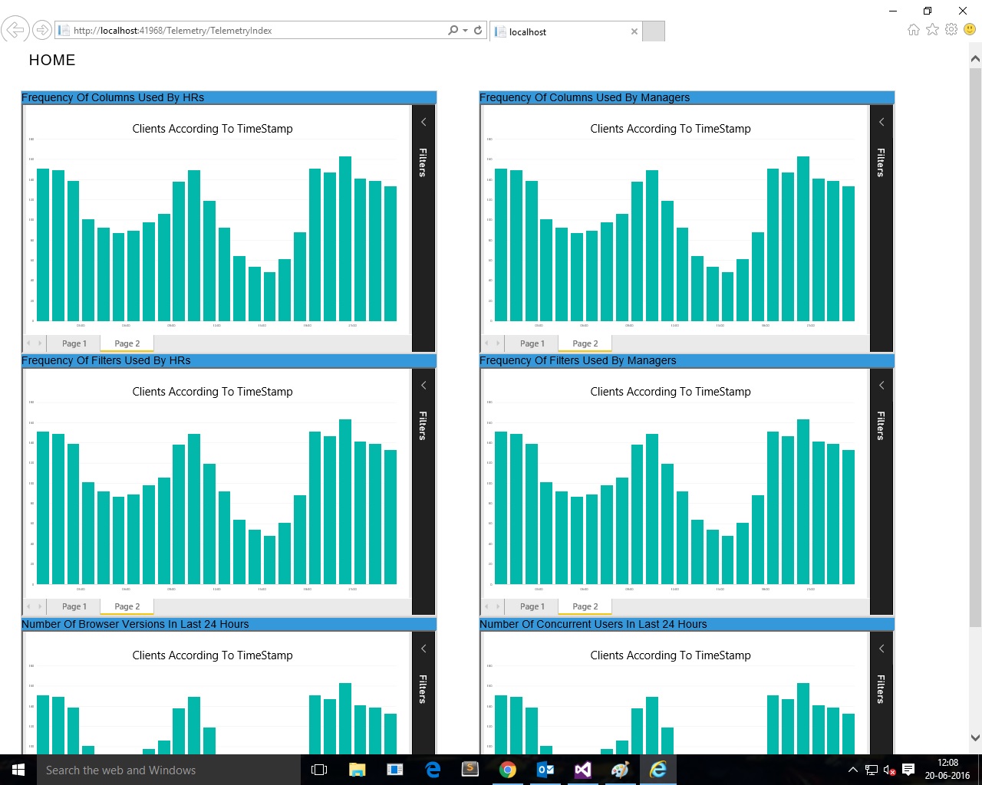Screen dimensions: 982x785
Task: Open Paint from taskbar
Action: coord(621,770)
